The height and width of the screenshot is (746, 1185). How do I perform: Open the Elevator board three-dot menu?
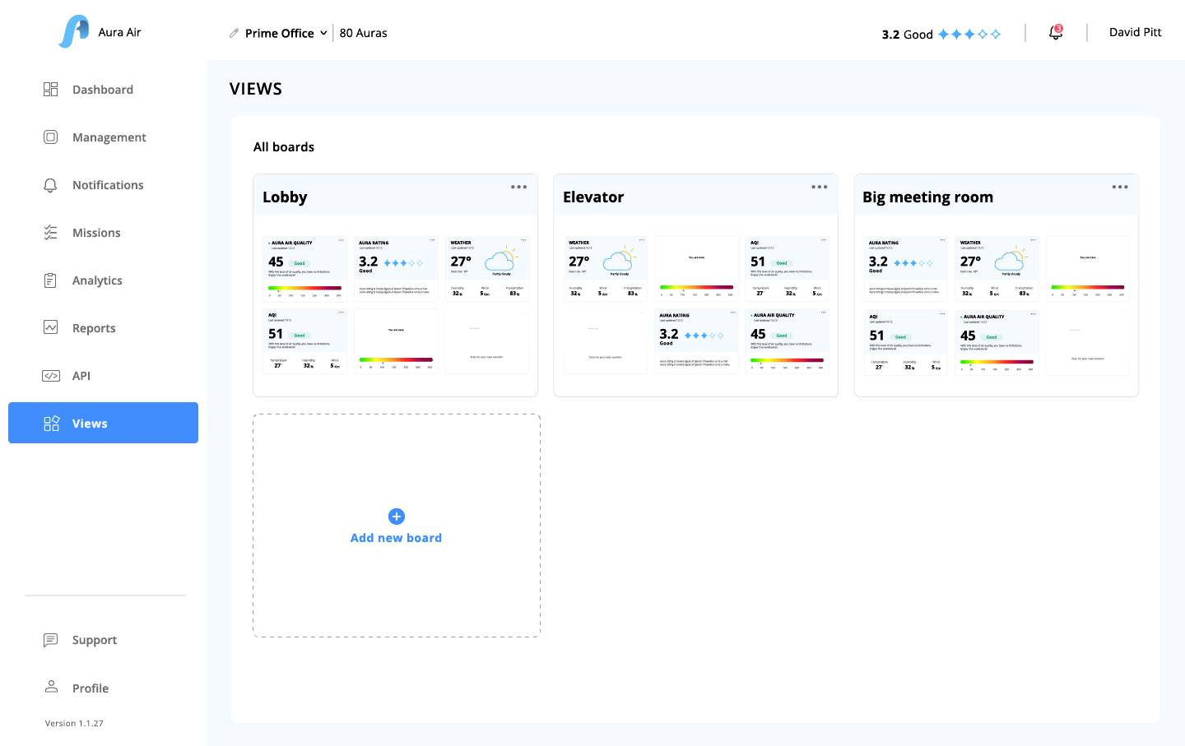click(x=819, y=187)
